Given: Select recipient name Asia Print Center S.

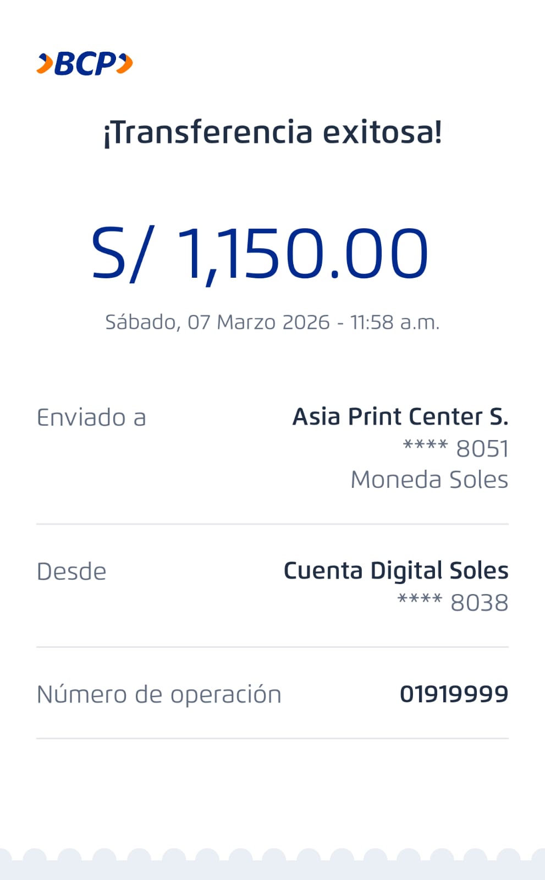Looking at the screenshot, I should [400, 417].
